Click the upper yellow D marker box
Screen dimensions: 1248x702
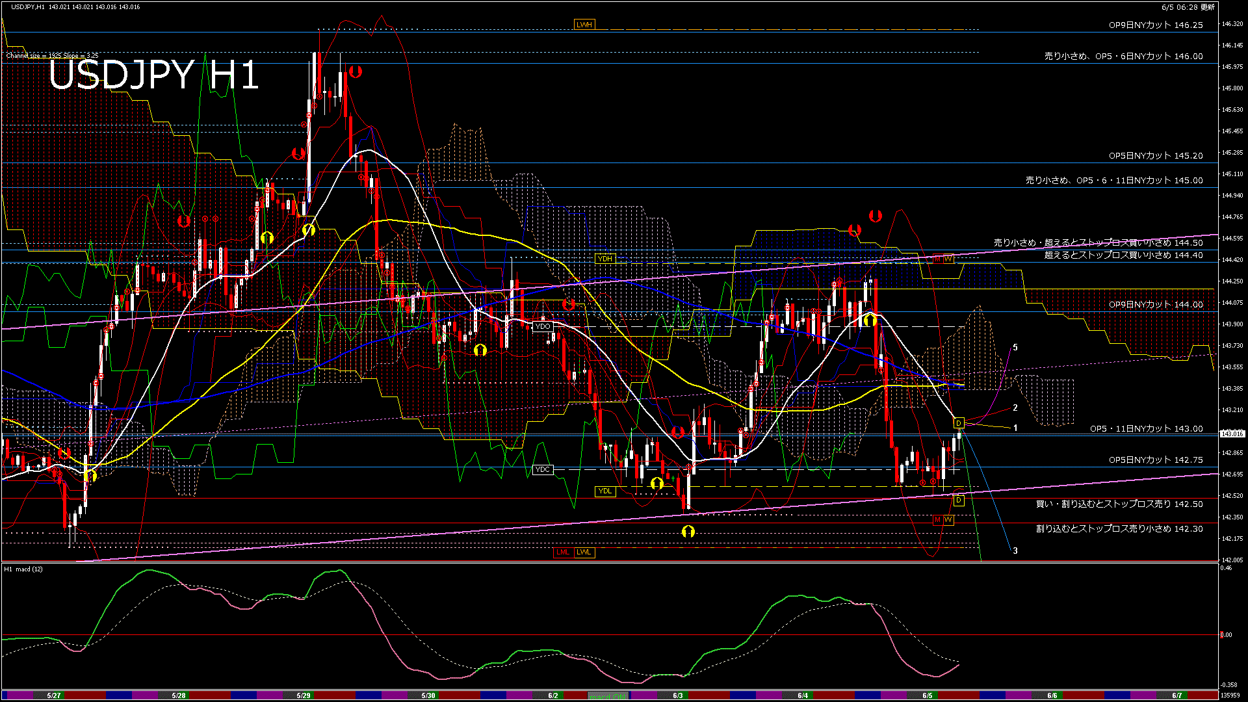958,424
